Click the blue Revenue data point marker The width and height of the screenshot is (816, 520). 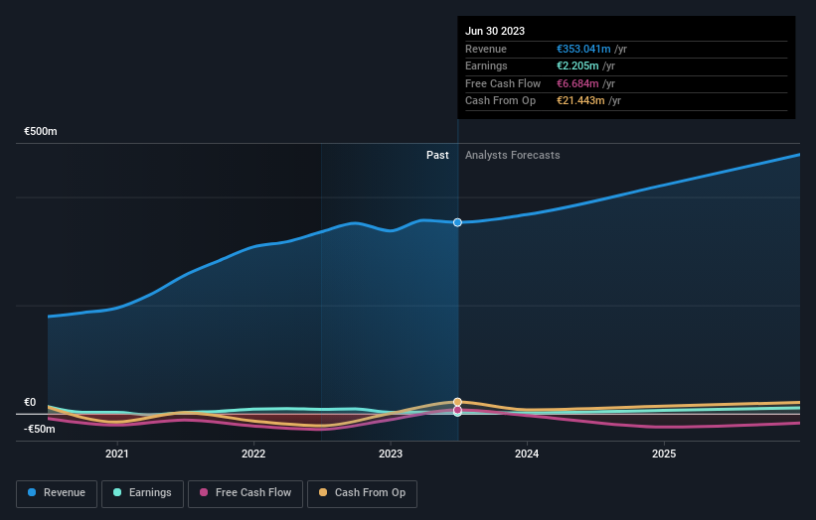[x=457, y=222]
